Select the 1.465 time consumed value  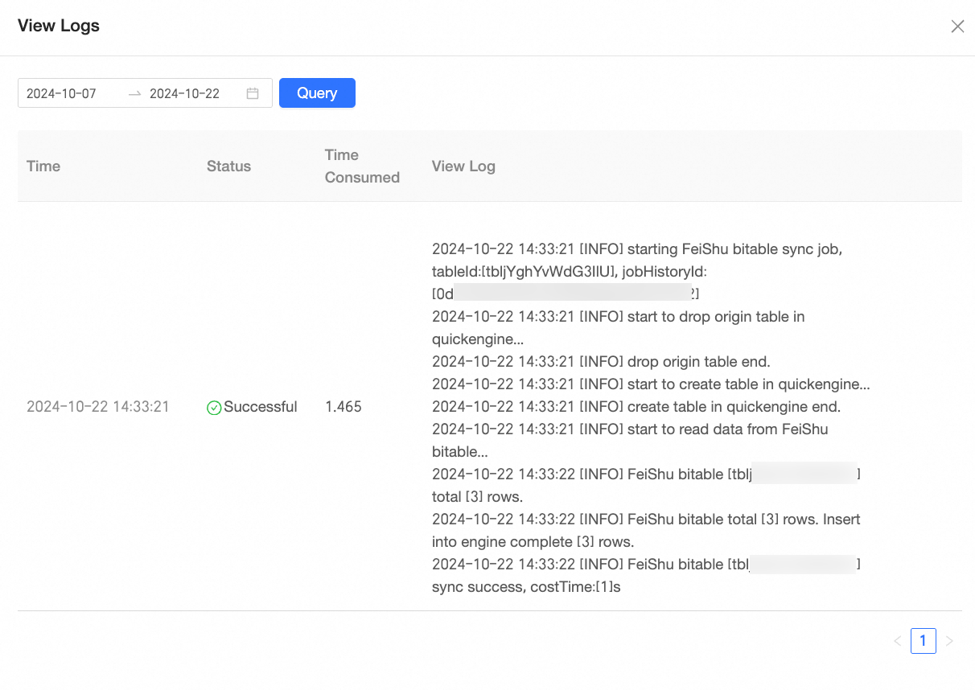tap(344, 407)
